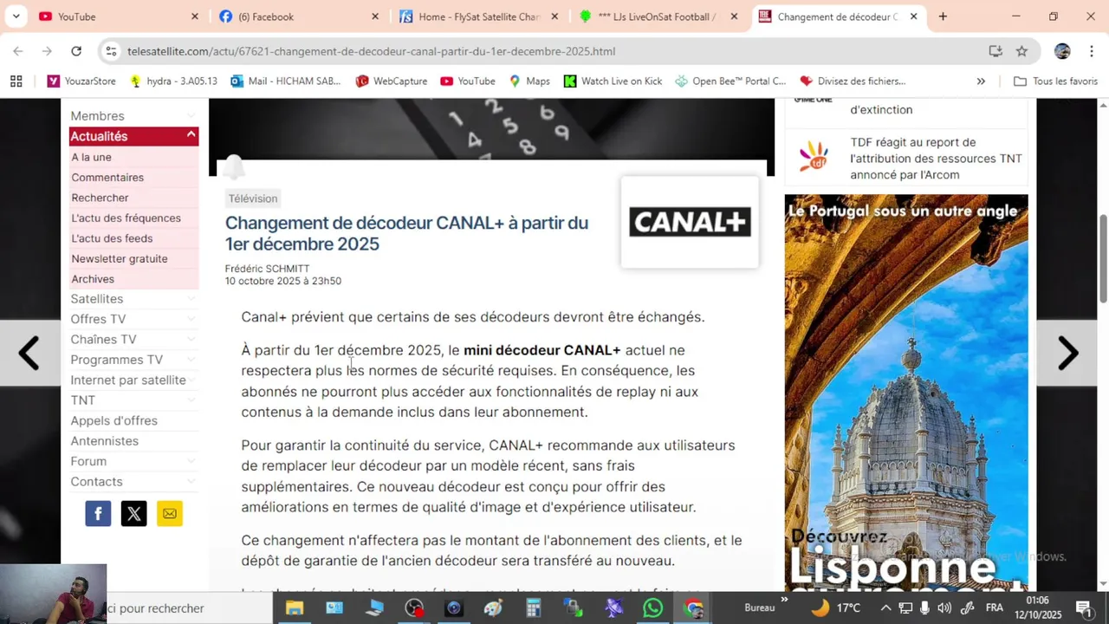Image resolution: width=1109 pixels, height=624 pixels.
Task: Expand the Forum sidebar section
Action: pyautogui.click(x=191, y=461)
